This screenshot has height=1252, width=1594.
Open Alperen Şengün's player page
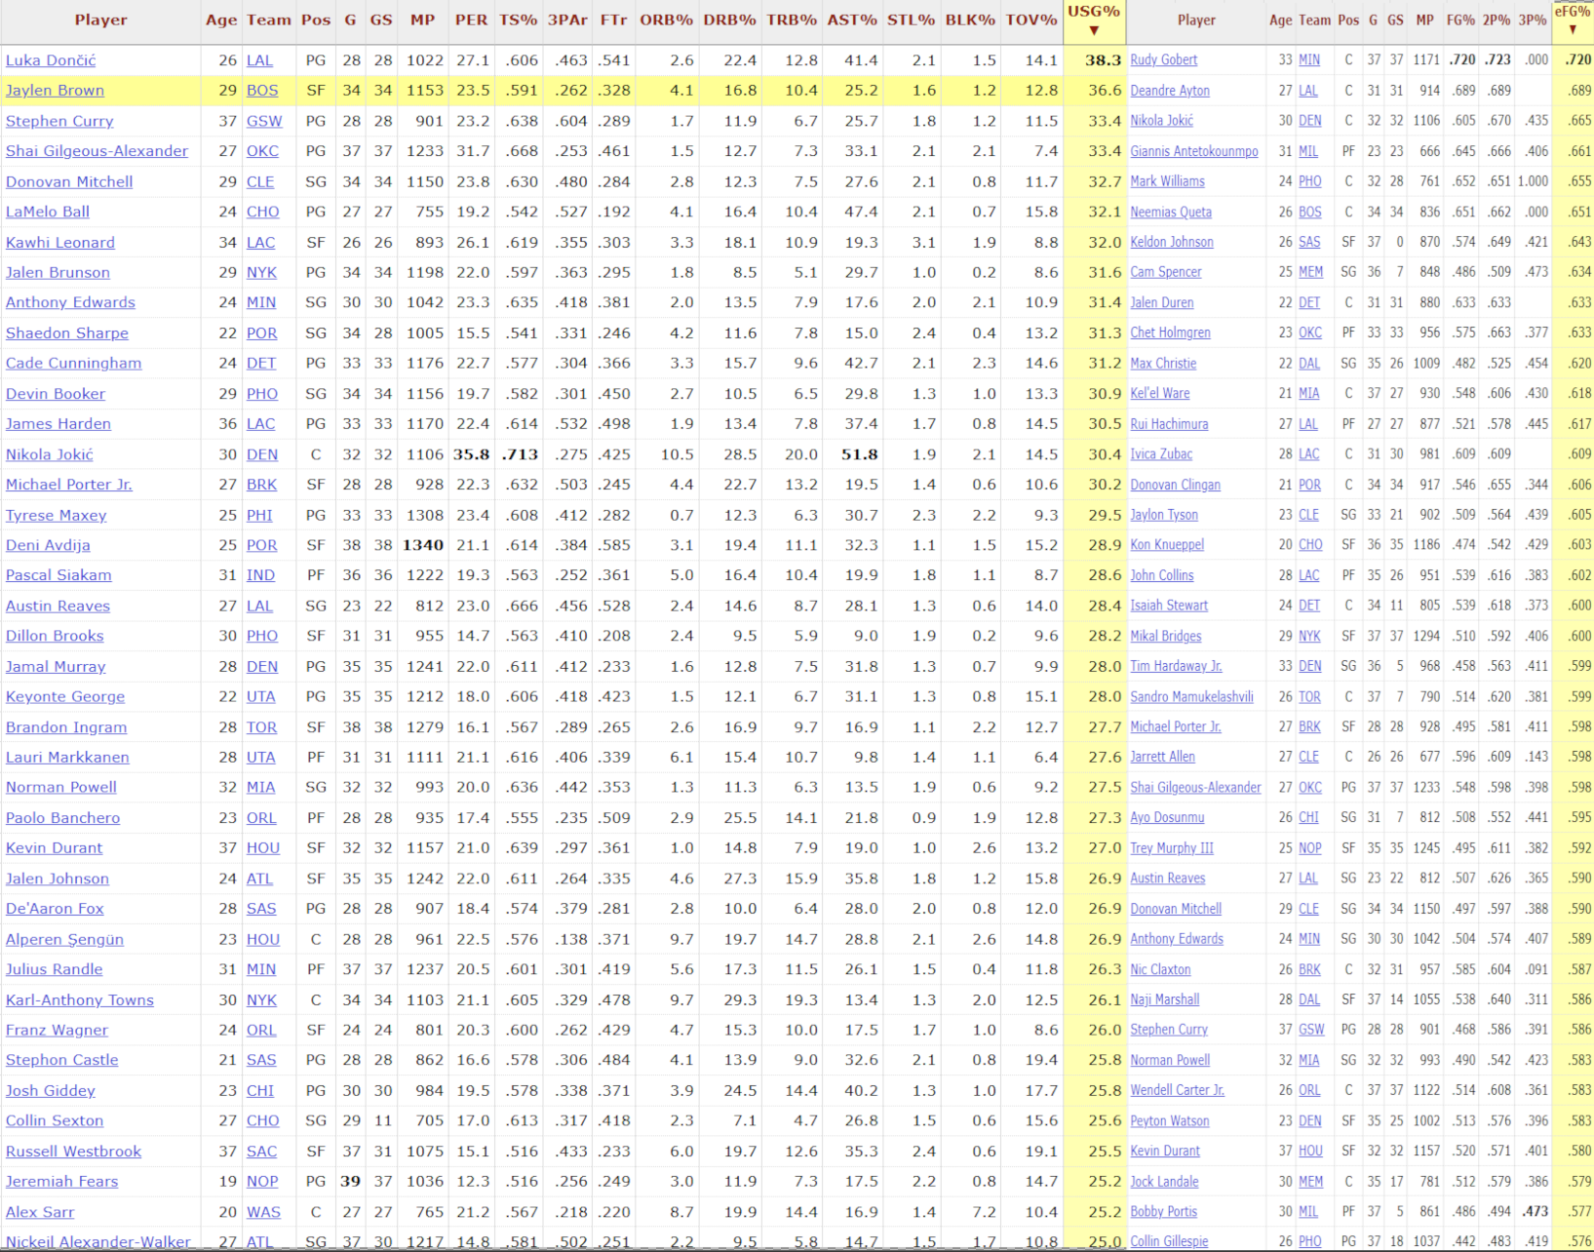(64, 939)
